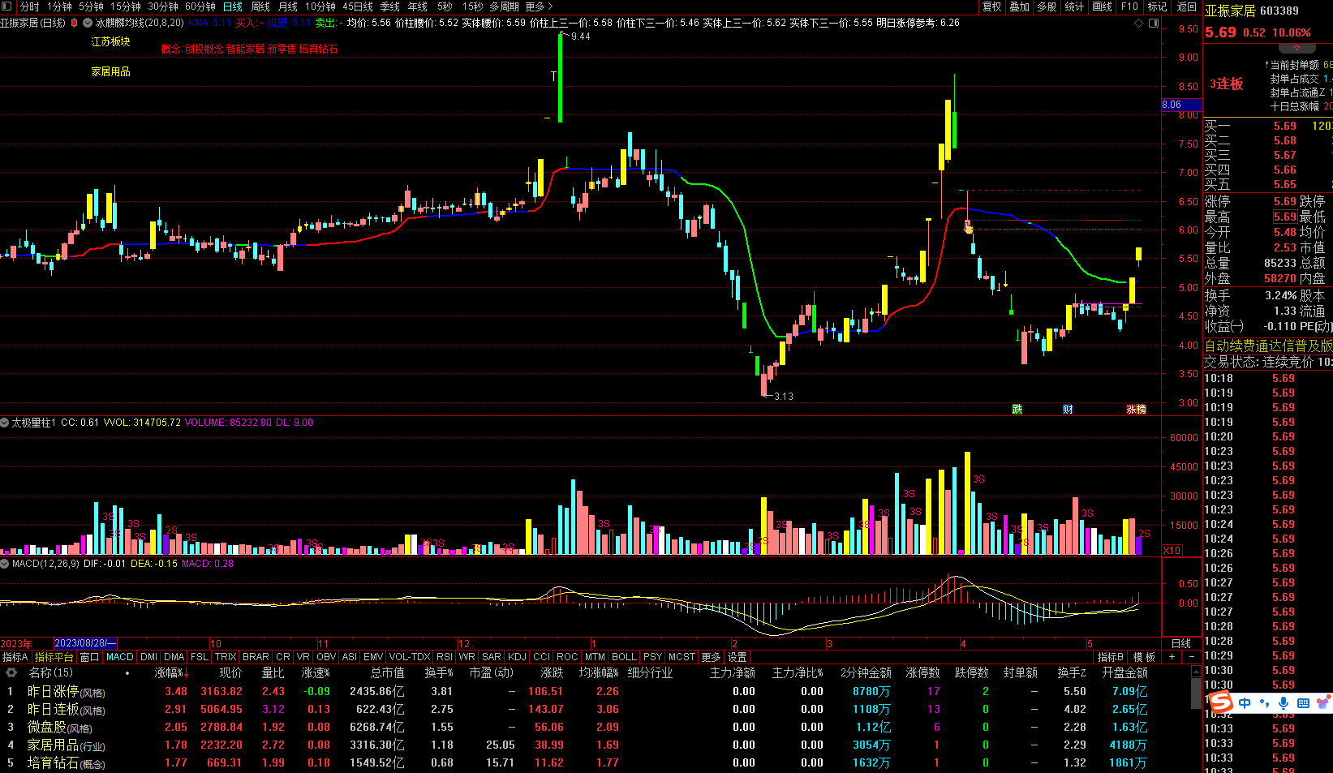Viewport: 1333px width, 773px height.
Task: Click the 叠加 overlay button
Action: coord(1020,6)
